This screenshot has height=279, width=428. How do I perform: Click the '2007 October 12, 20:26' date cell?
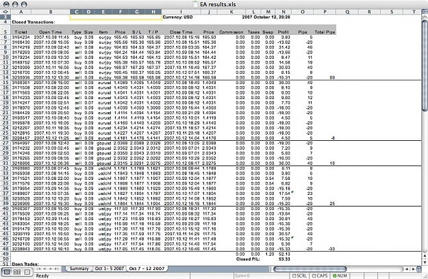(266, 17)
